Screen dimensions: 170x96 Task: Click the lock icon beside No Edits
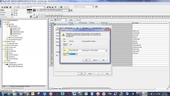12,15
